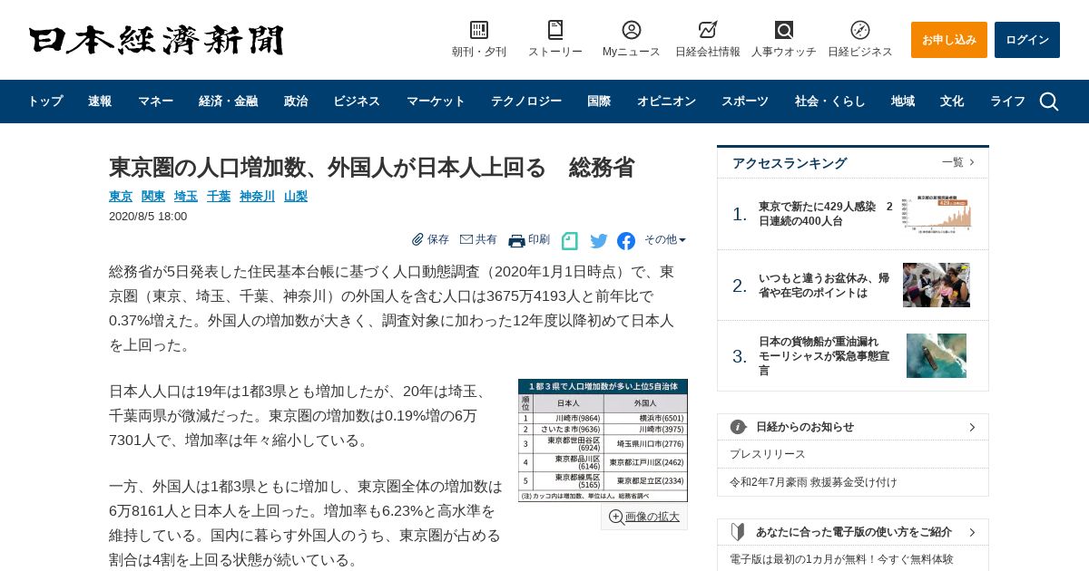
Task: Follow the 山梨 topic tag
Action: tap(296, 196)
